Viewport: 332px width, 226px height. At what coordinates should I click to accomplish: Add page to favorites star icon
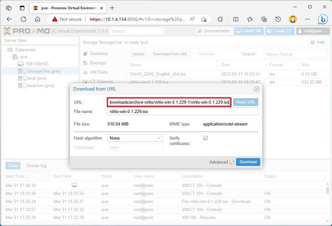(x=204, y=19)
